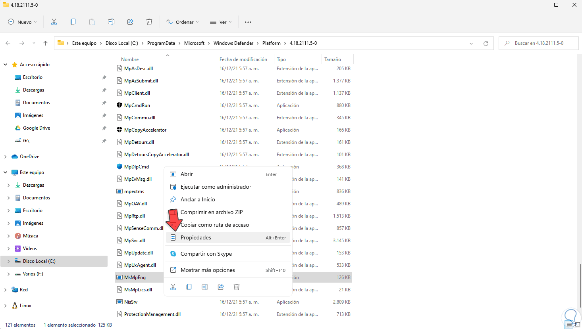The height and width of the screenshot is (329, 582).
Task: Rename icon at bottom of context menu
Action: [205, 287]
